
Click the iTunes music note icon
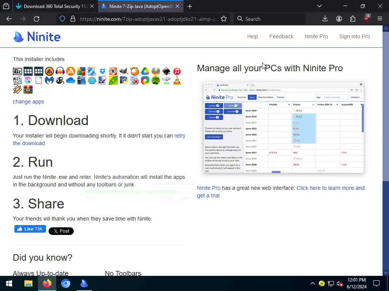click(177, 72)
